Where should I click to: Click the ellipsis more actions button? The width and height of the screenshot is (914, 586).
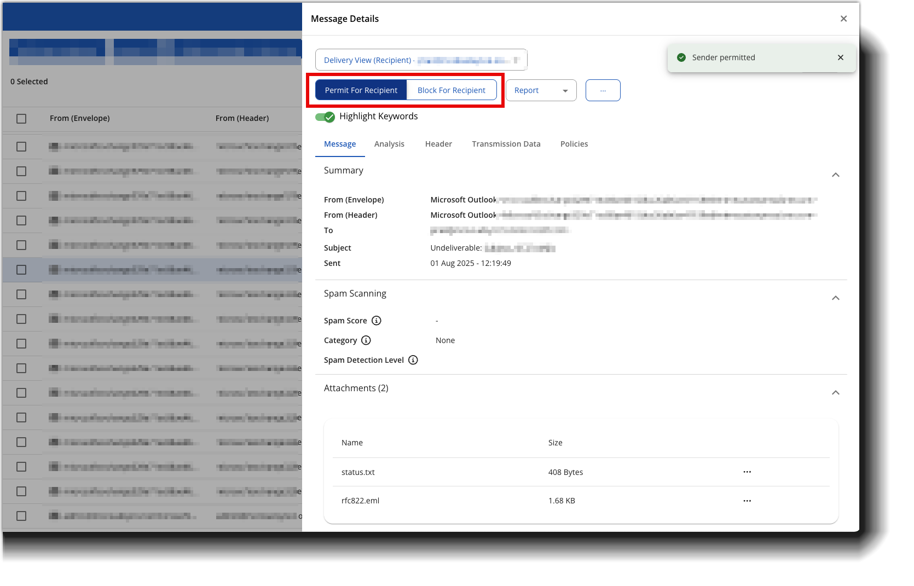tap(603, 90)
